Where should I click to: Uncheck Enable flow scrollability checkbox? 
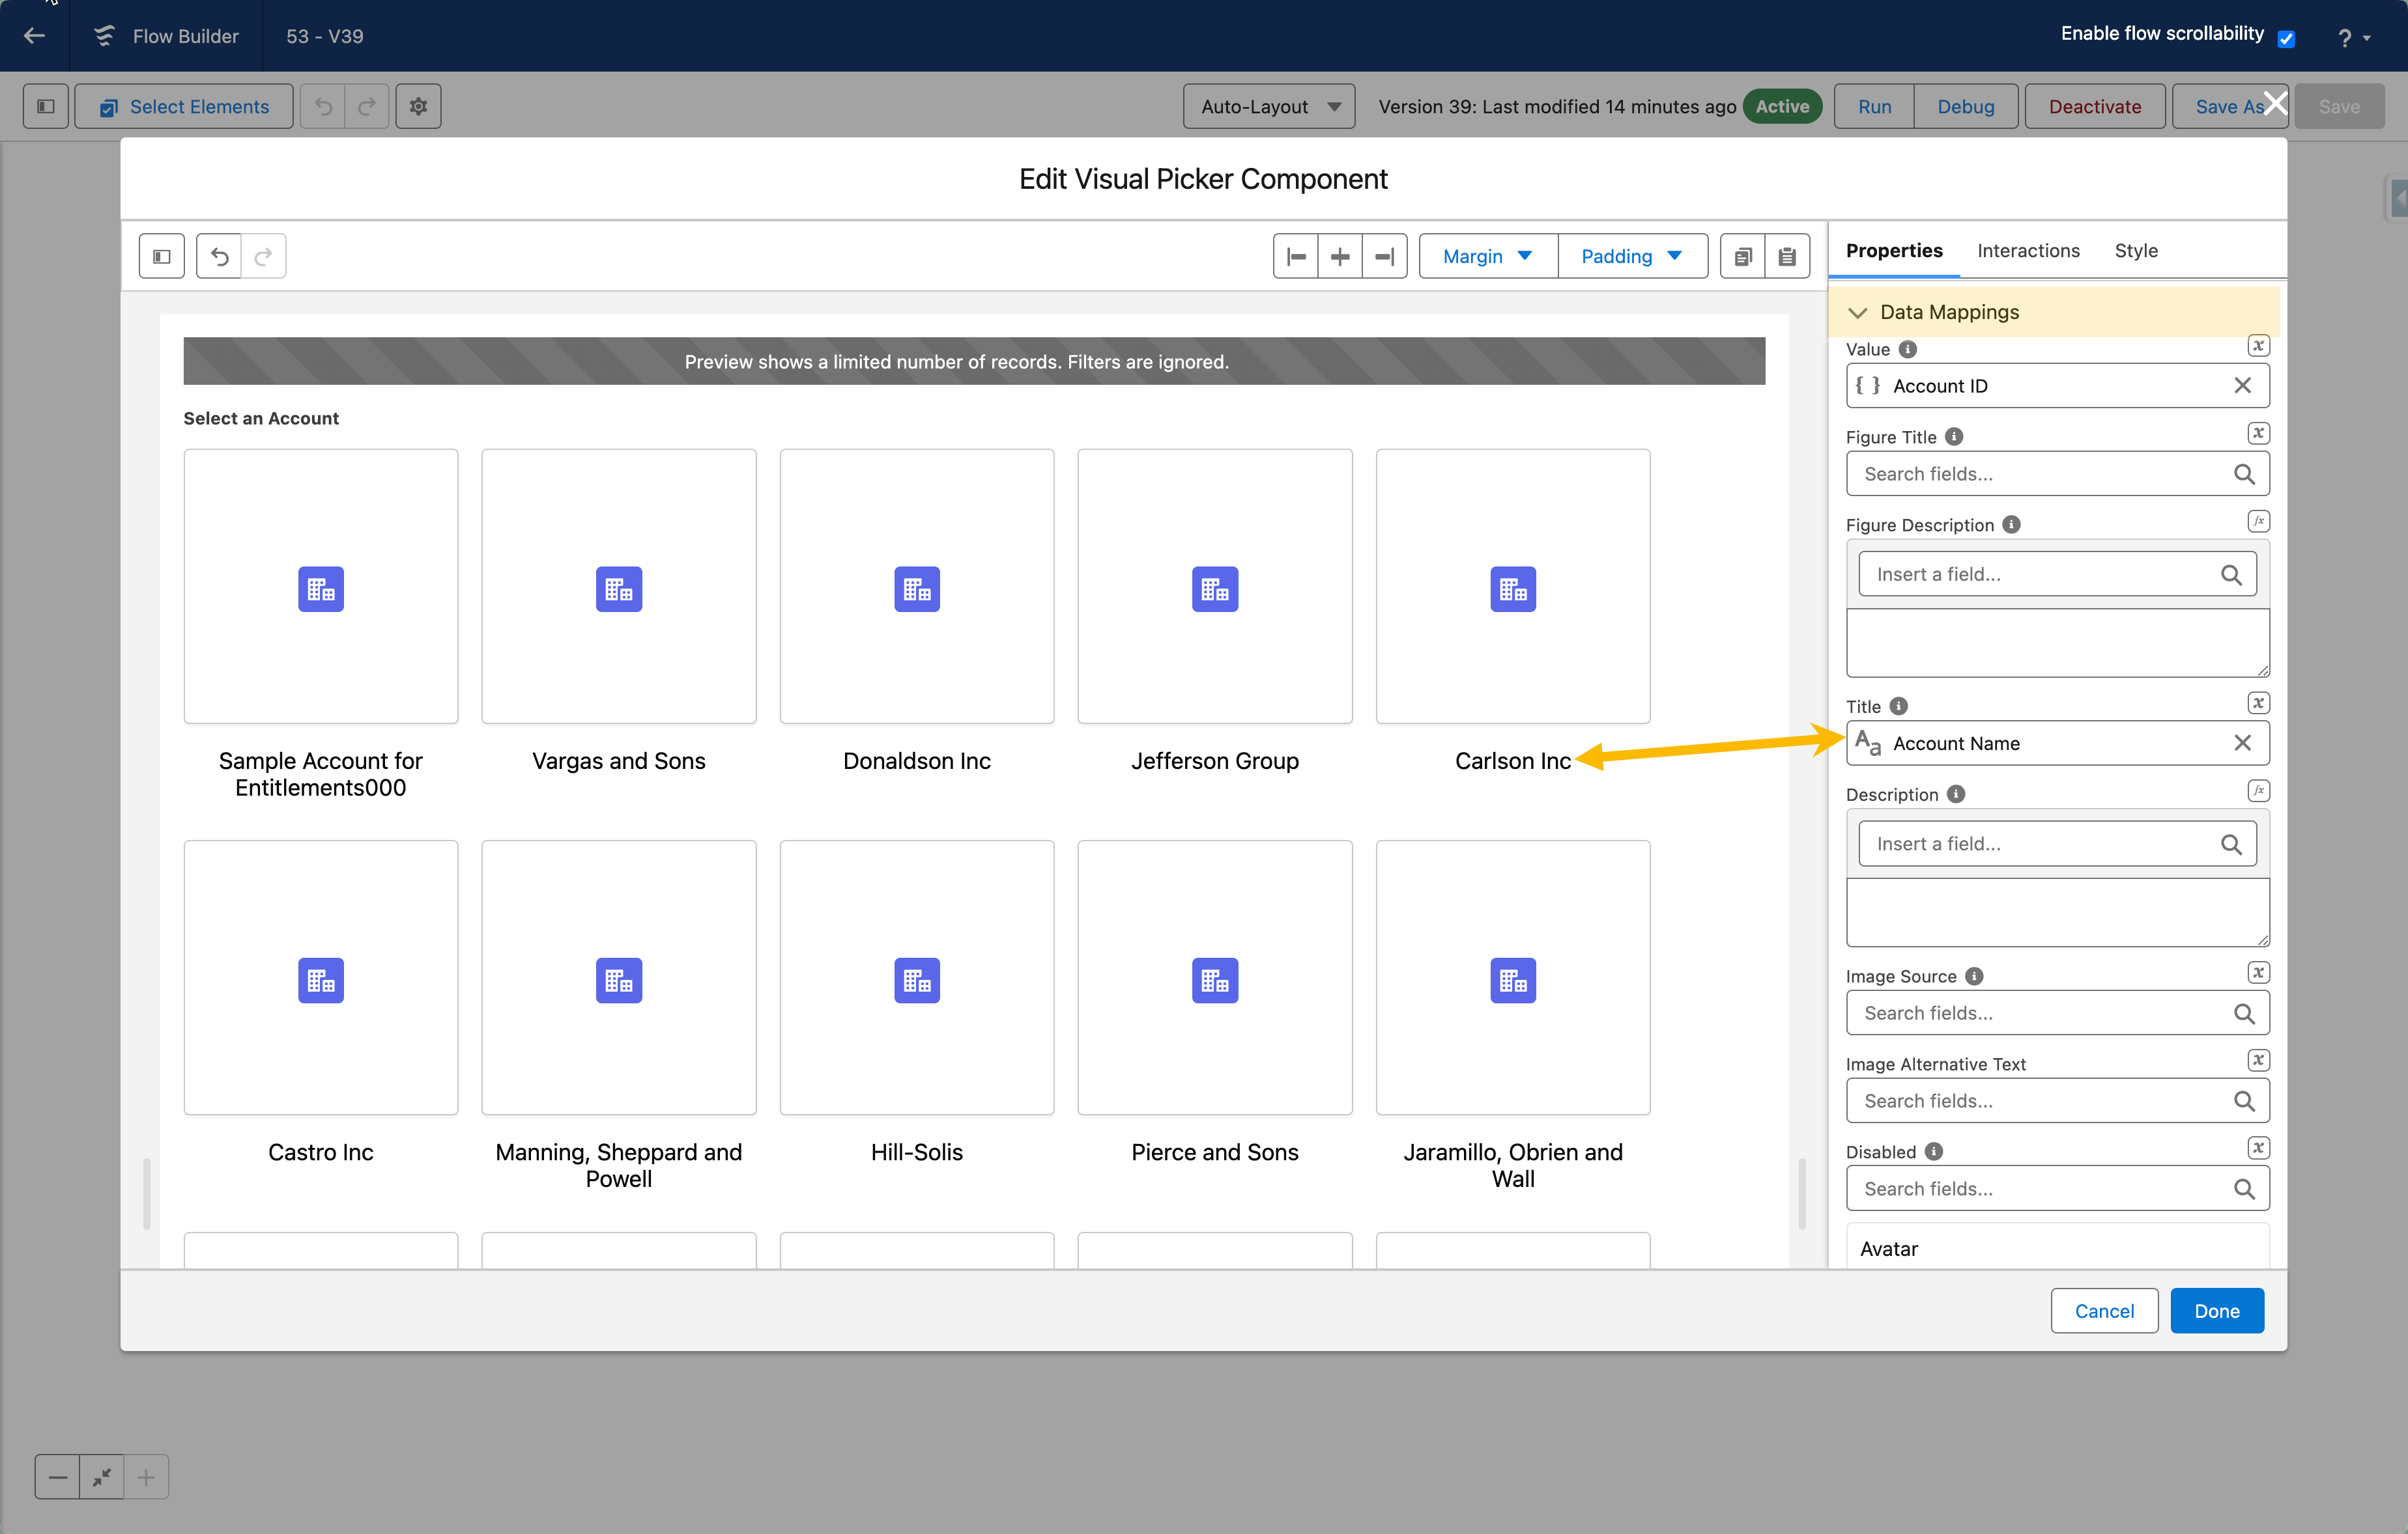[x=2286, y=39]
